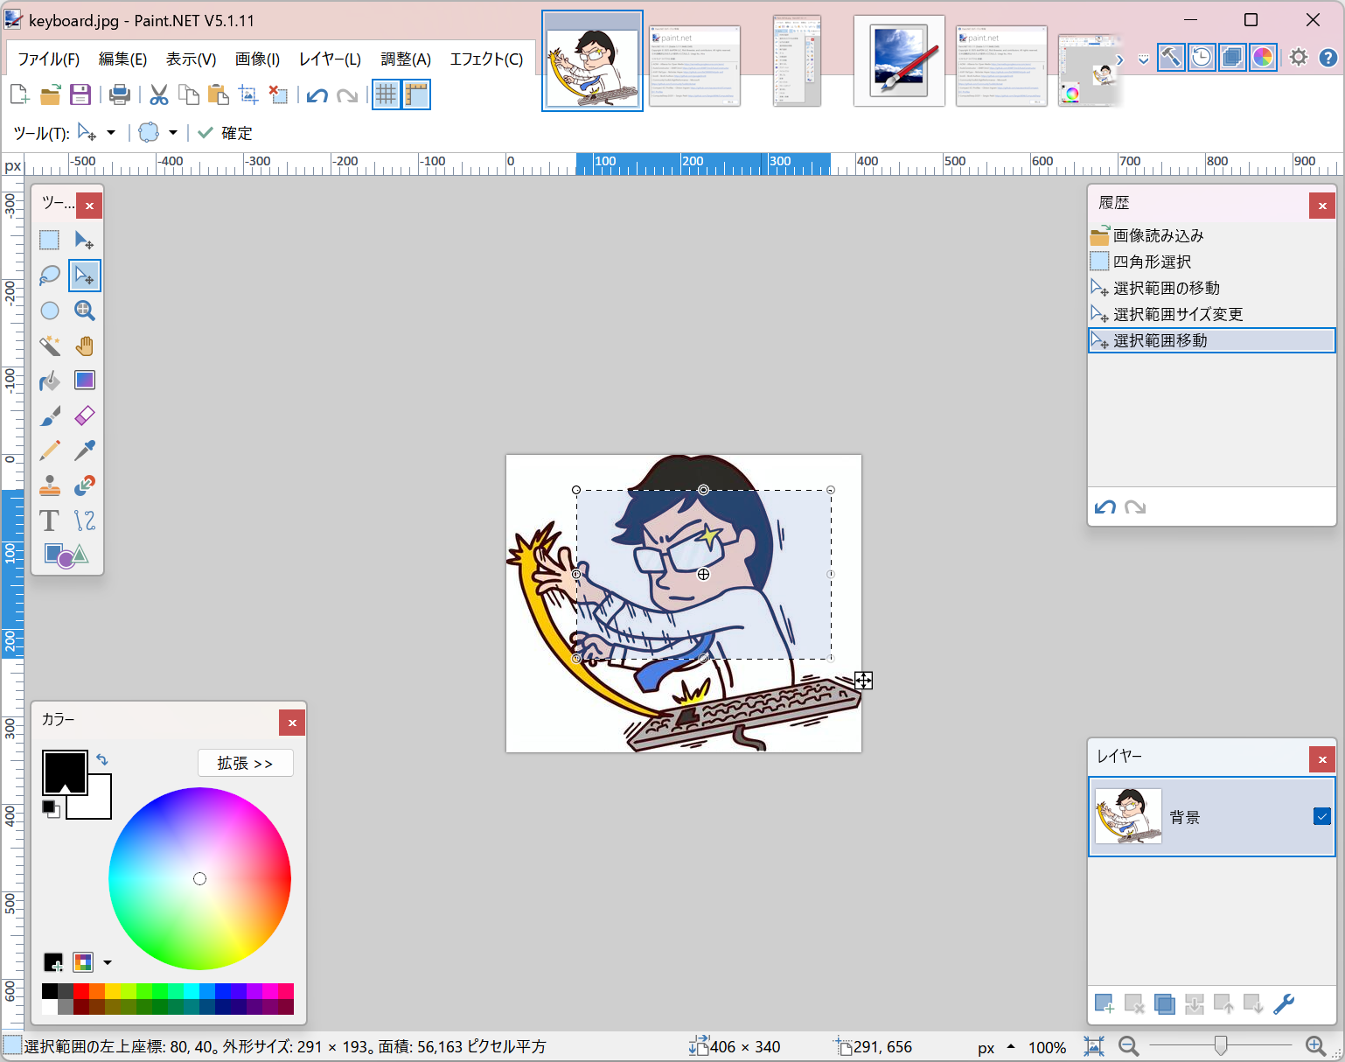Choose the Shapes tool
The image size is (1345, 1062).
pyautogui.click(x=66, y=555)
